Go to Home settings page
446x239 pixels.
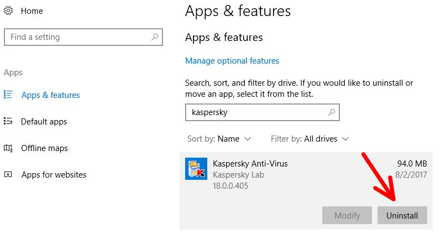(32, 11)
